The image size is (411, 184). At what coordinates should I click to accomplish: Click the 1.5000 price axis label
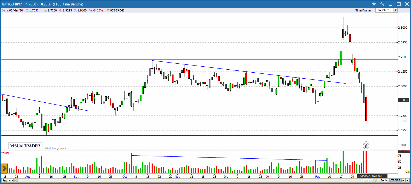coord(403,145)
